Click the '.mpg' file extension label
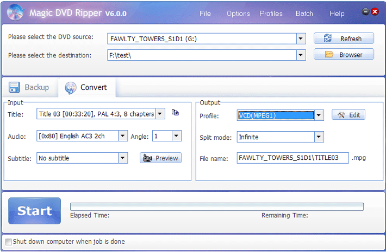This screenshot has height=252, width=386. pyautogui.click(x=359, y=158)
